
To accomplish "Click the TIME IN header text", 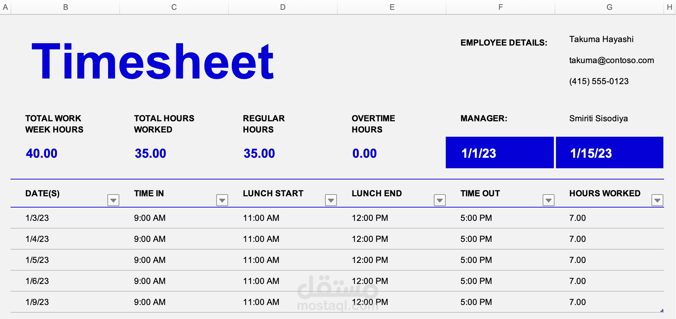I will point(149,194).
